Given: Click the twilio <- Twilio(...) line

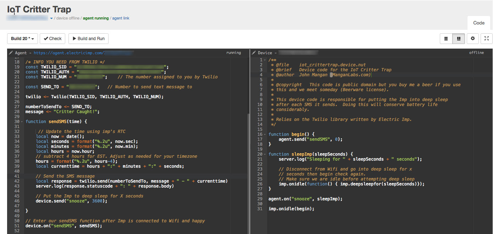Looking at the screenshot, I should [94, 97].
